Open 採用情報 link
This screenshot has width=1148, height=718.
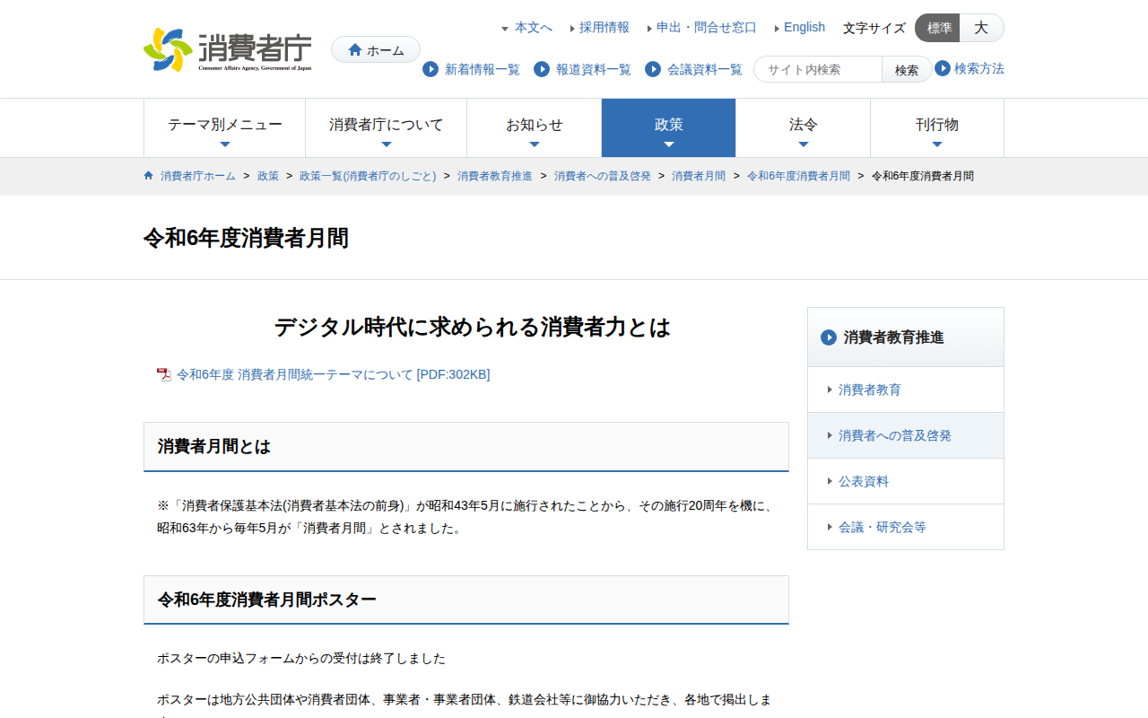coord(604,27)
